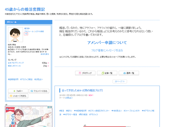Click the 606位 overall ranking value
Image resolution: width=178 pixels, height=127 pixels.
point(44,63)
